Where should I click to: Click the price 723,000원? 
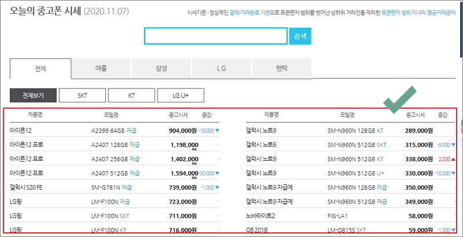[x=182, y=202]
